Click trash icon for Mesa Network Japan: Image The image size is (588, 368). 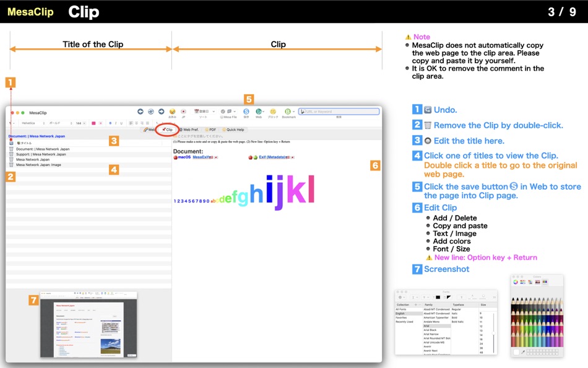(11, 165)
